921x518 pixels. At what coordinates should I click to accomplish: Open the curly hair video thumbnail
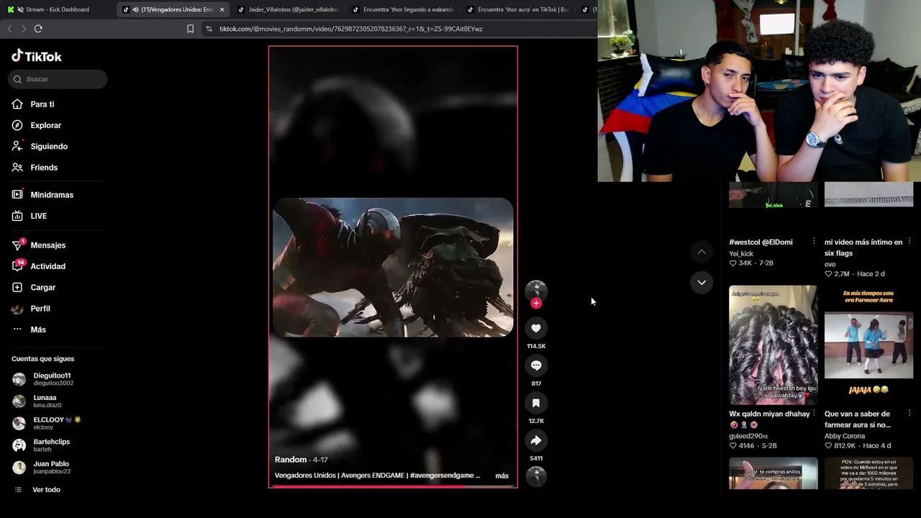(x=773, y=345)
